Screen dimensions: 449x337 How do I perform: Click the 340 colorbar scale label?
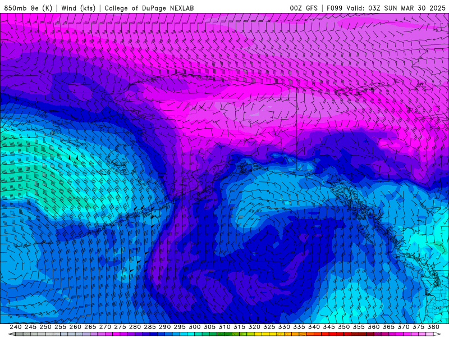314,327
